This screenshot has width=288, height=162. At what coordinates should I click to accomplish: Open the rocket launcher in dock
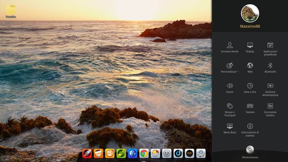click(x=87, y=153)
